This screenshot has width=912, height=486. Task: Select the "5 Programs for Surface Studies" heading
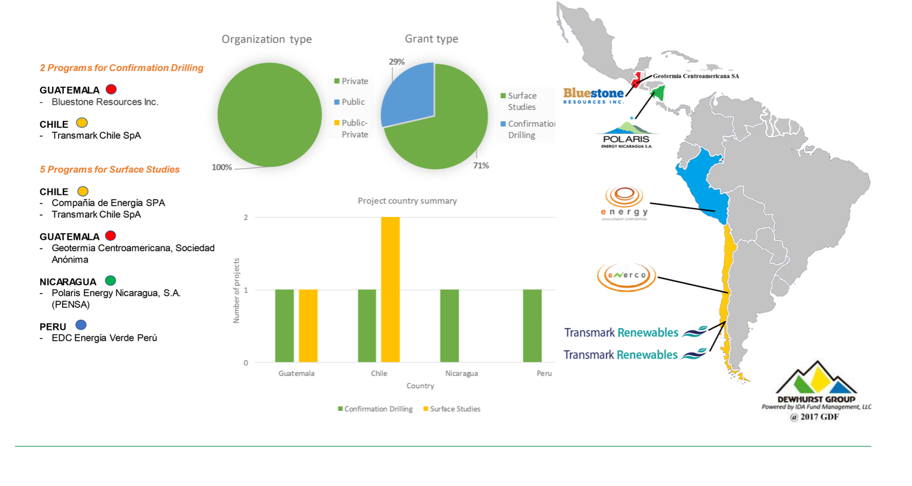coord(109,170)
